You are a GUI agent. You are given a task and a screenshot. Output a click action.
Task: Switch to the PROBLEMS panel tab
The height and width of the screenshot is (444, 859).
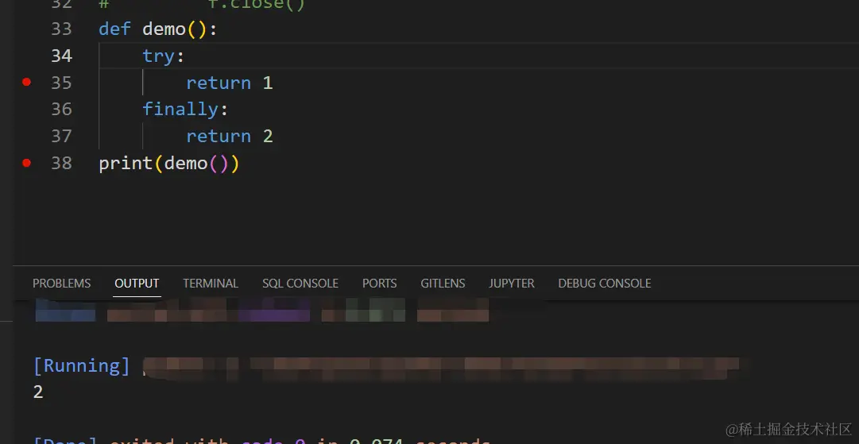click(61, 283)
